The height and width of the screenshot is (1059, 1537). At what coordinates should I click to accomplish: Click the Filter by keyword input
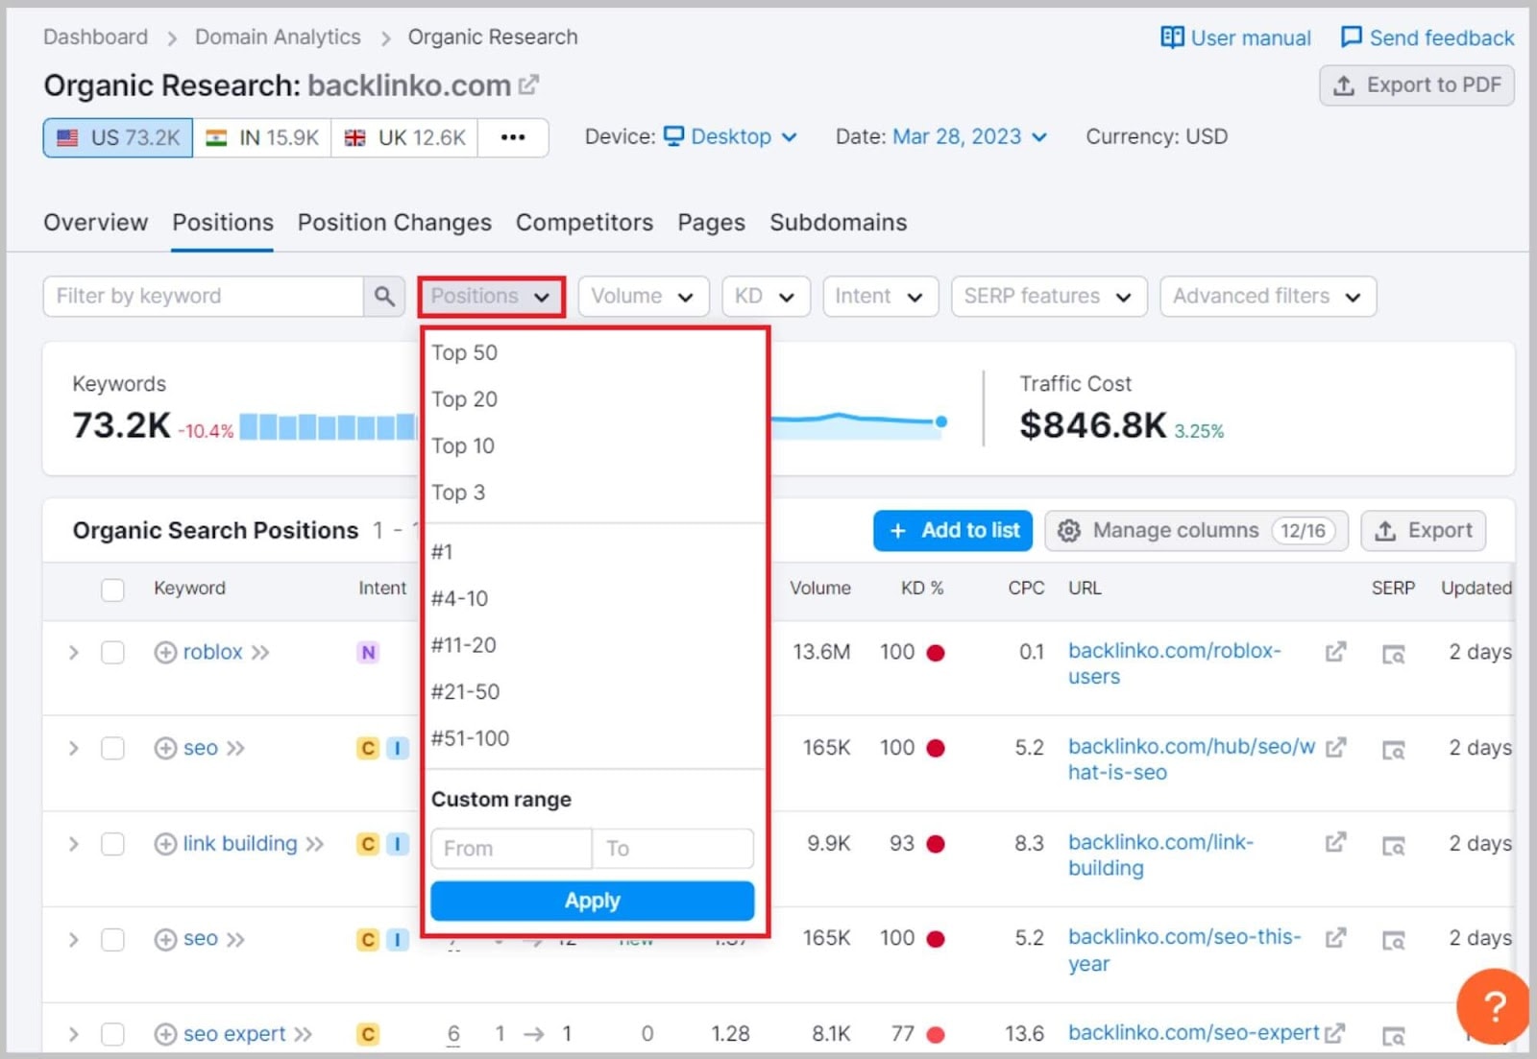pyautogui.click(x=204, y=296)
